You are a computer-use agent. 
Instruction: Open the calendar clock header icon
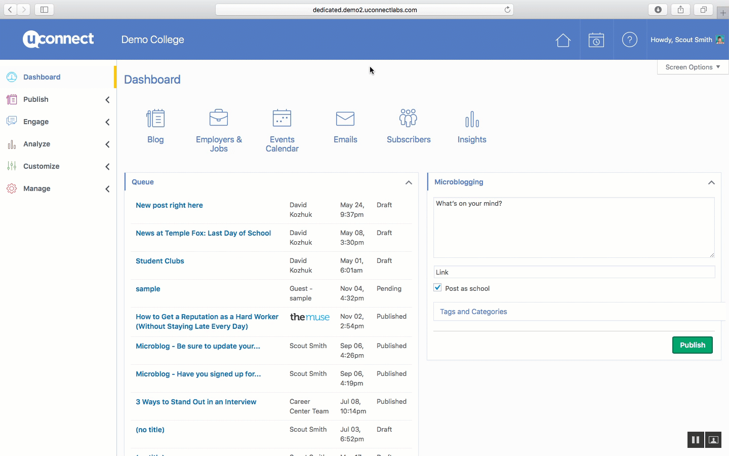596,40
